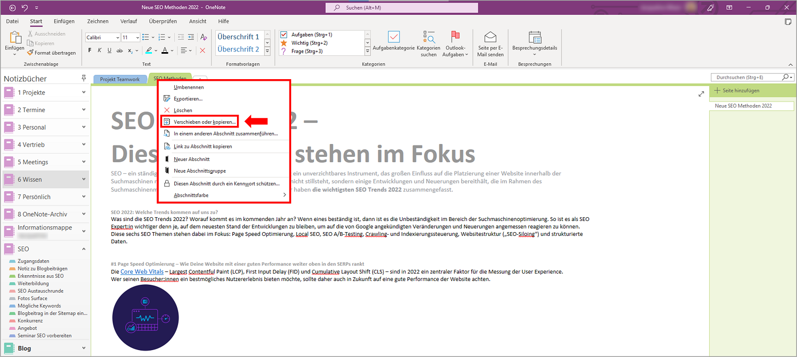Switch to the Projekt Teamwork section tab
797x357 pixels.
tap(120, 80)
